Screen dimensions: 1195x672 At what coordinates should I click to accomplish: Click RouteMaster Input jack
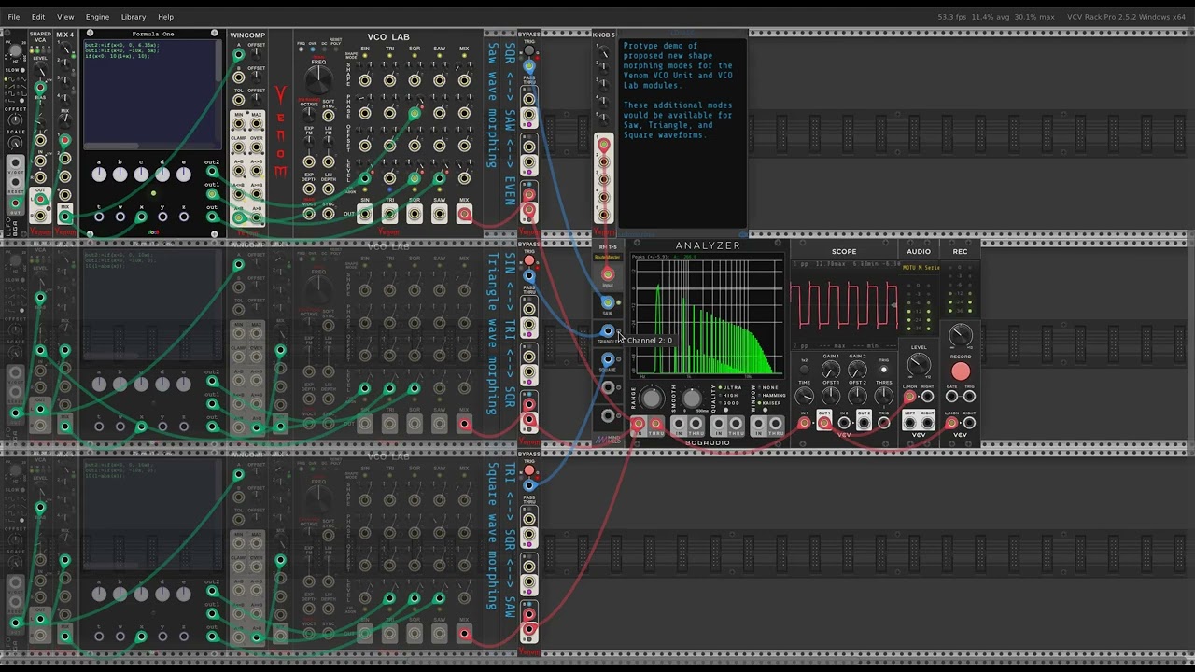pos(608,274)
